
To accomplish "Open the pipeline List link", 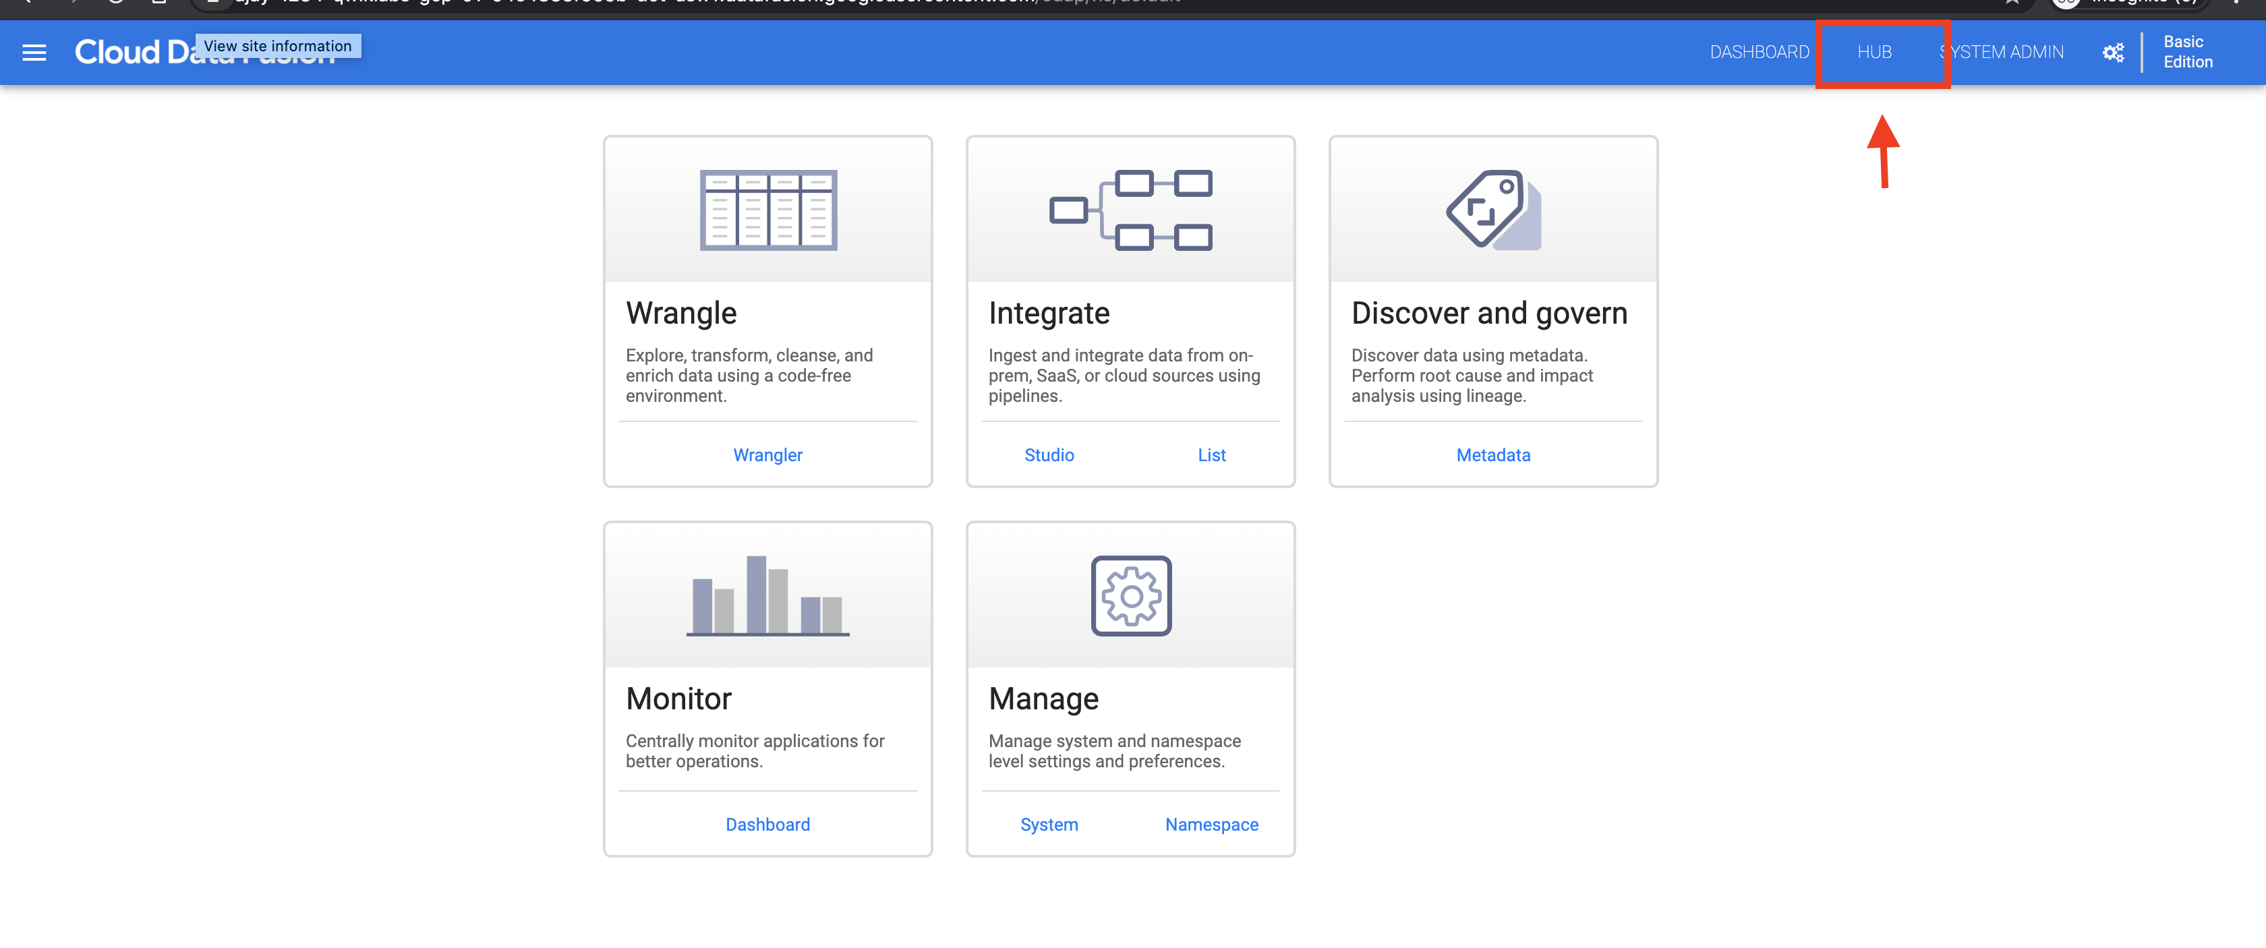I will pos(1212,454).
